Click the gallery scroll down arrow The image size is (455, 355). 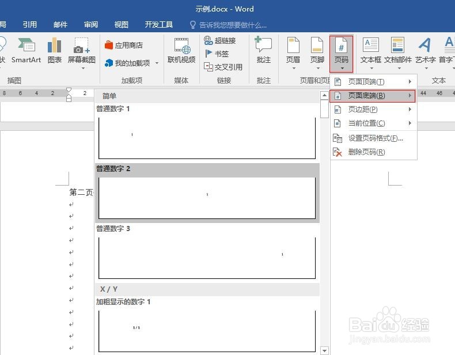[x=324, y=350]
